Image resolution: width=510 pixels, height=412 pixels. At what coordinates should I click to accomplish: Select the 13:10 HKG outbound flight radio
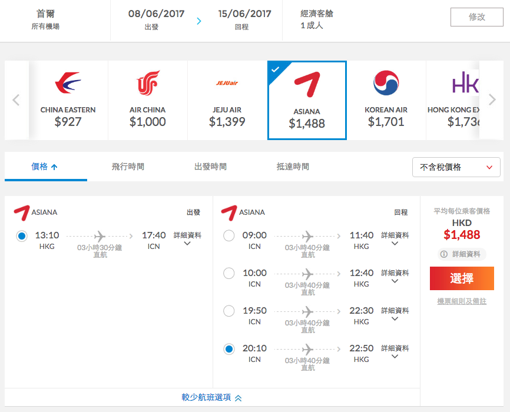pos(22,236)
